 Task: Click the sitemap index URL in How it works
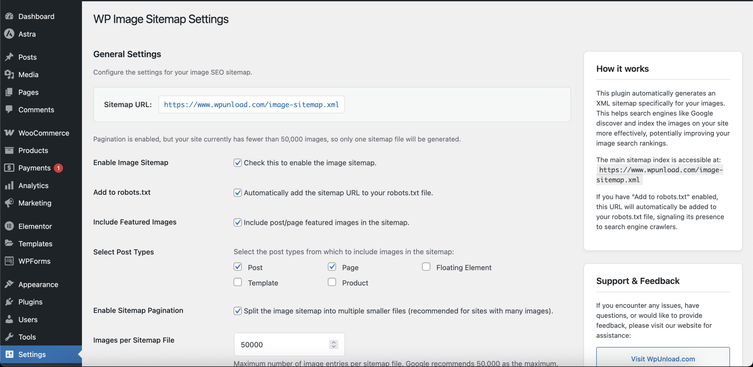point(660,175)
